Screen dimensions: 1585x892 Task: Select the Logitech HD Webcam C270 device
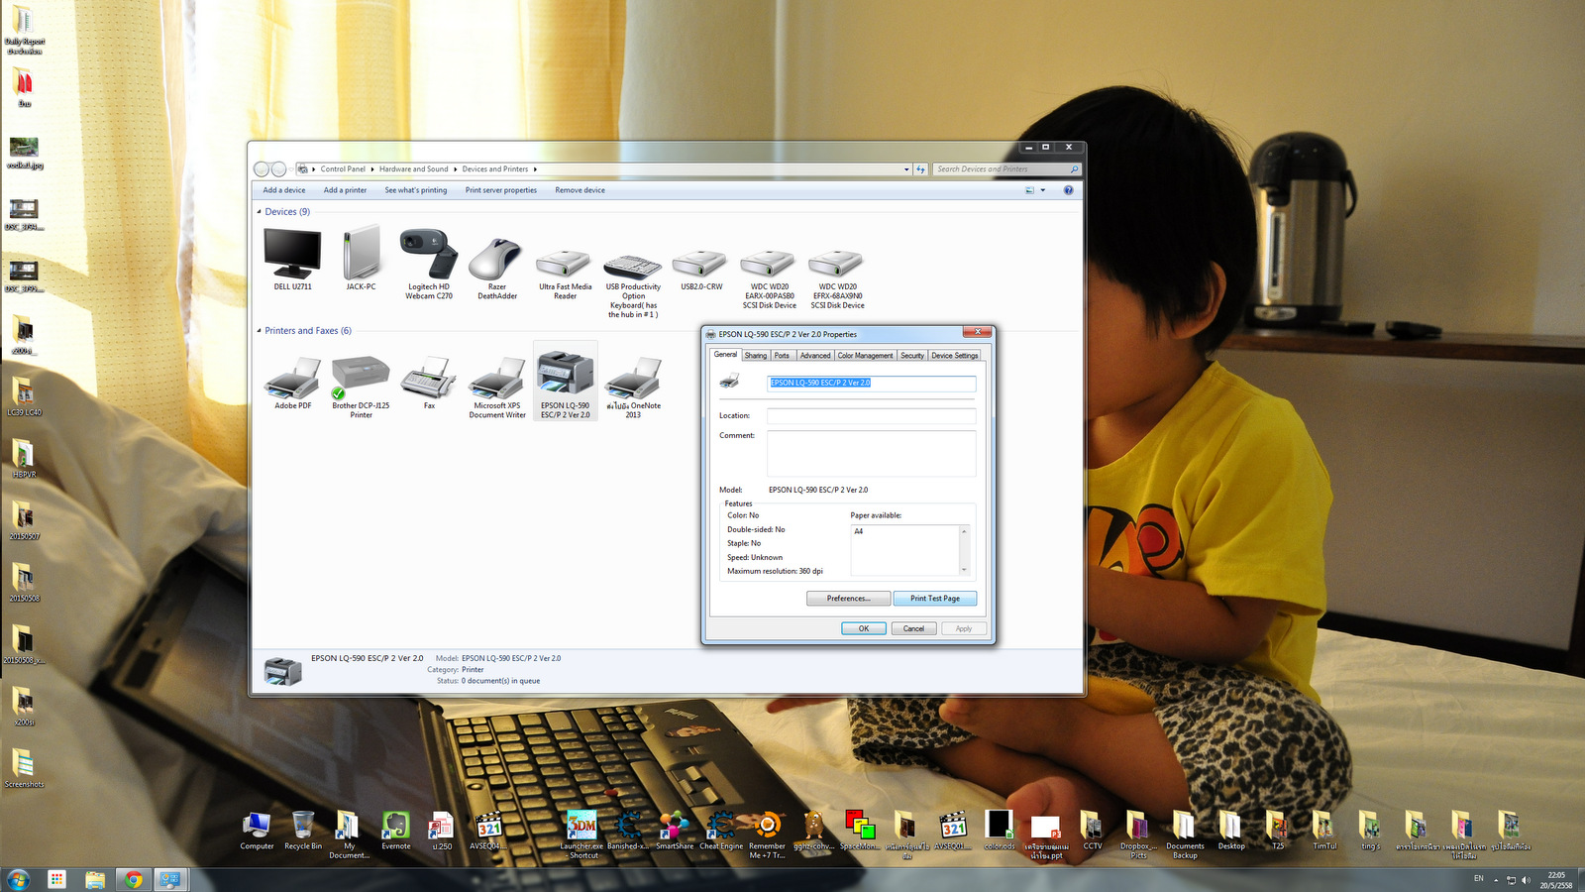point(429,264)
